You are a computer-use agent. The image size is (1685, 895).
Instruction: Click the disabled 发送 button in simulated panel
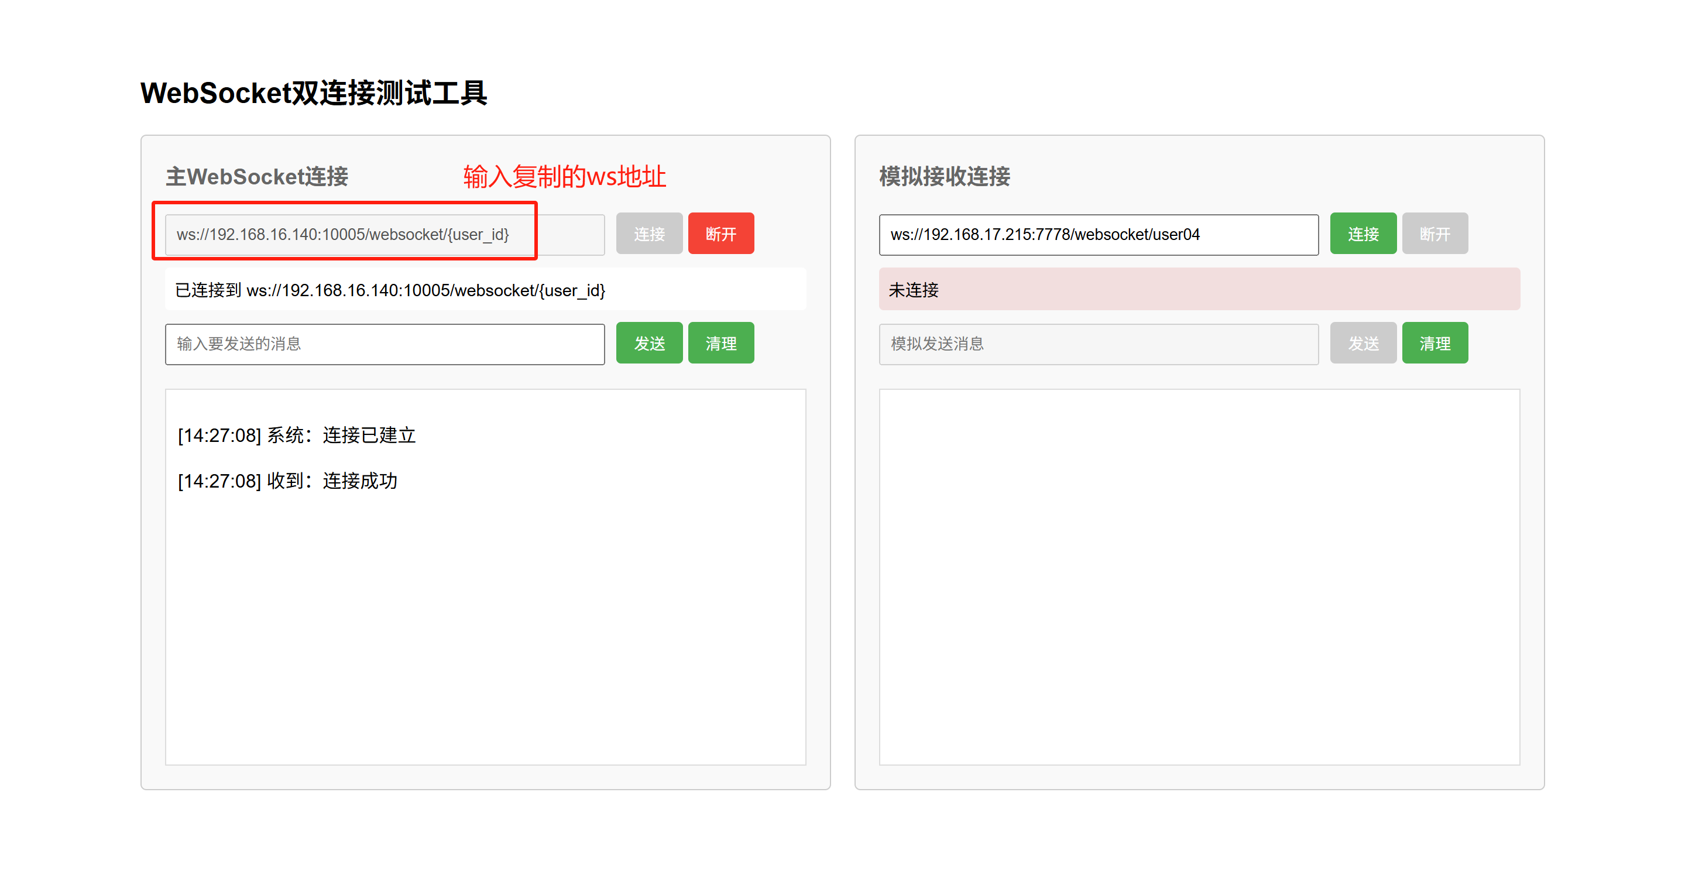point(1363,343)
